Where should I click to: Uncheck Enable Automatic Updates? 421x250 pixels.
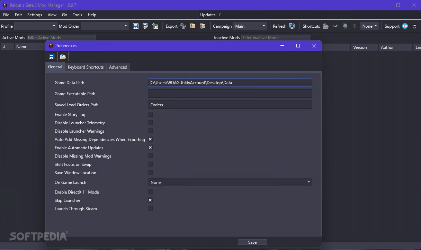pos(150,148)
